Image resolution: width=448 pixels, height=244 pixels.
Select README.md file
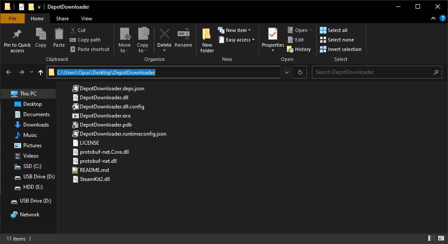click(x=91, y=170)
